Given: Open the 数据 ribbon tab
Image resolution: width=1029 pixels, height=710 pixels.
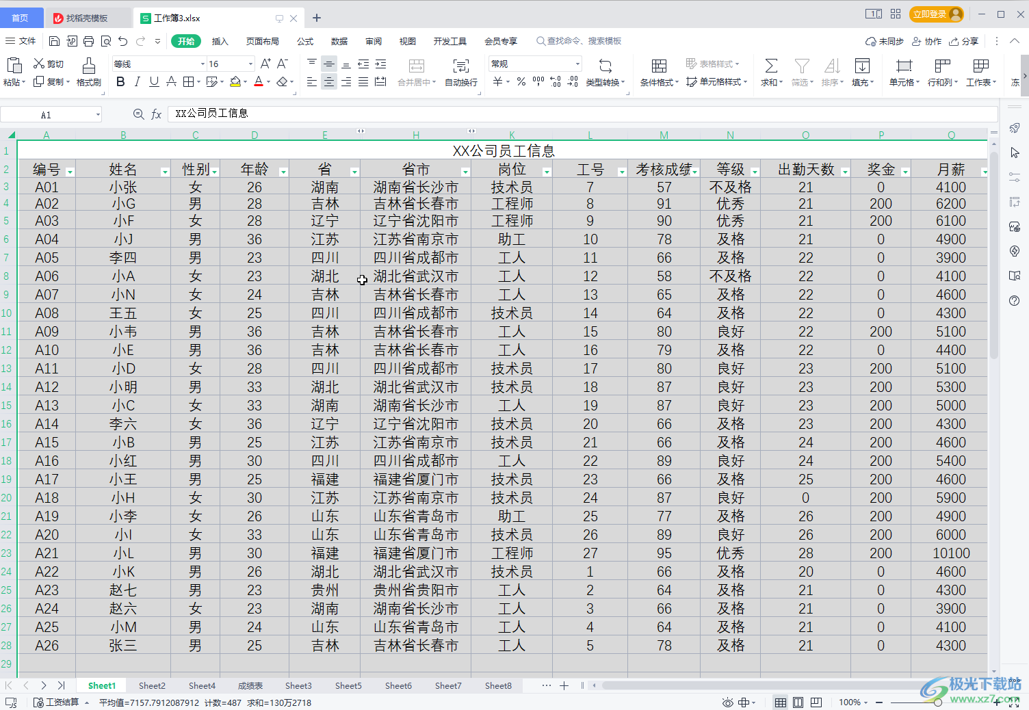Looking at the screenshot, I should pyautogui.click(x=339, y=42).
